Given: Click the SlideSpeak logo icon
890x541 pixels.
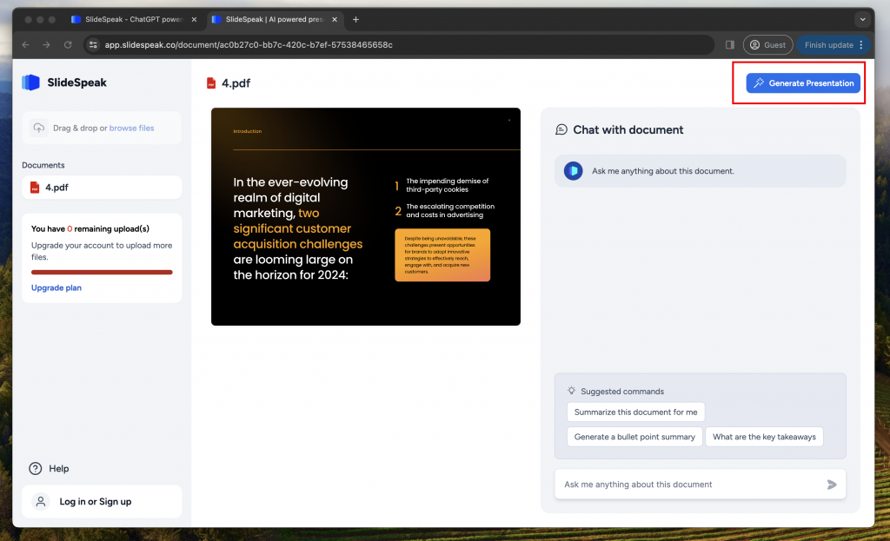Looking at the screenshot, I should click(30, 82).
